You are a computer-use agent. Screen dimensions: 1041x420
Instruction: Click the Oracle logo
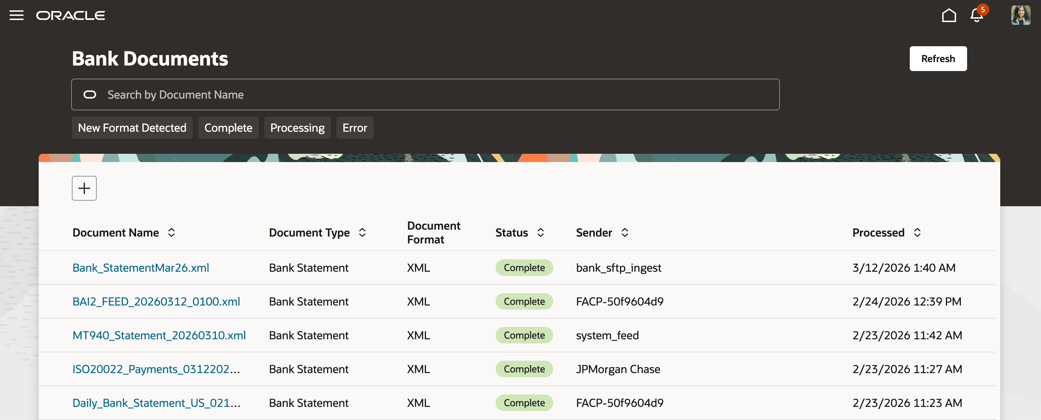(70, 15)
